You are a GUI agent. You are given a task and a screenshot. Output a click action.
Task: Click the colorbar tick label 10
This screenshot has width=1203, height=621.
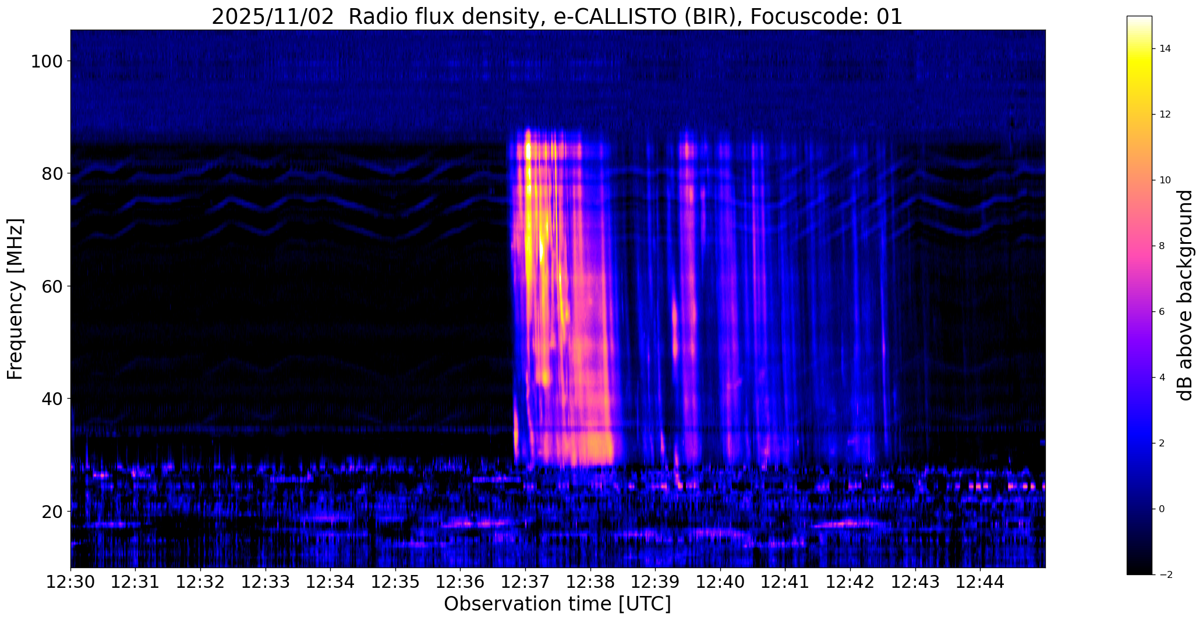click(x=1165, y=180)
